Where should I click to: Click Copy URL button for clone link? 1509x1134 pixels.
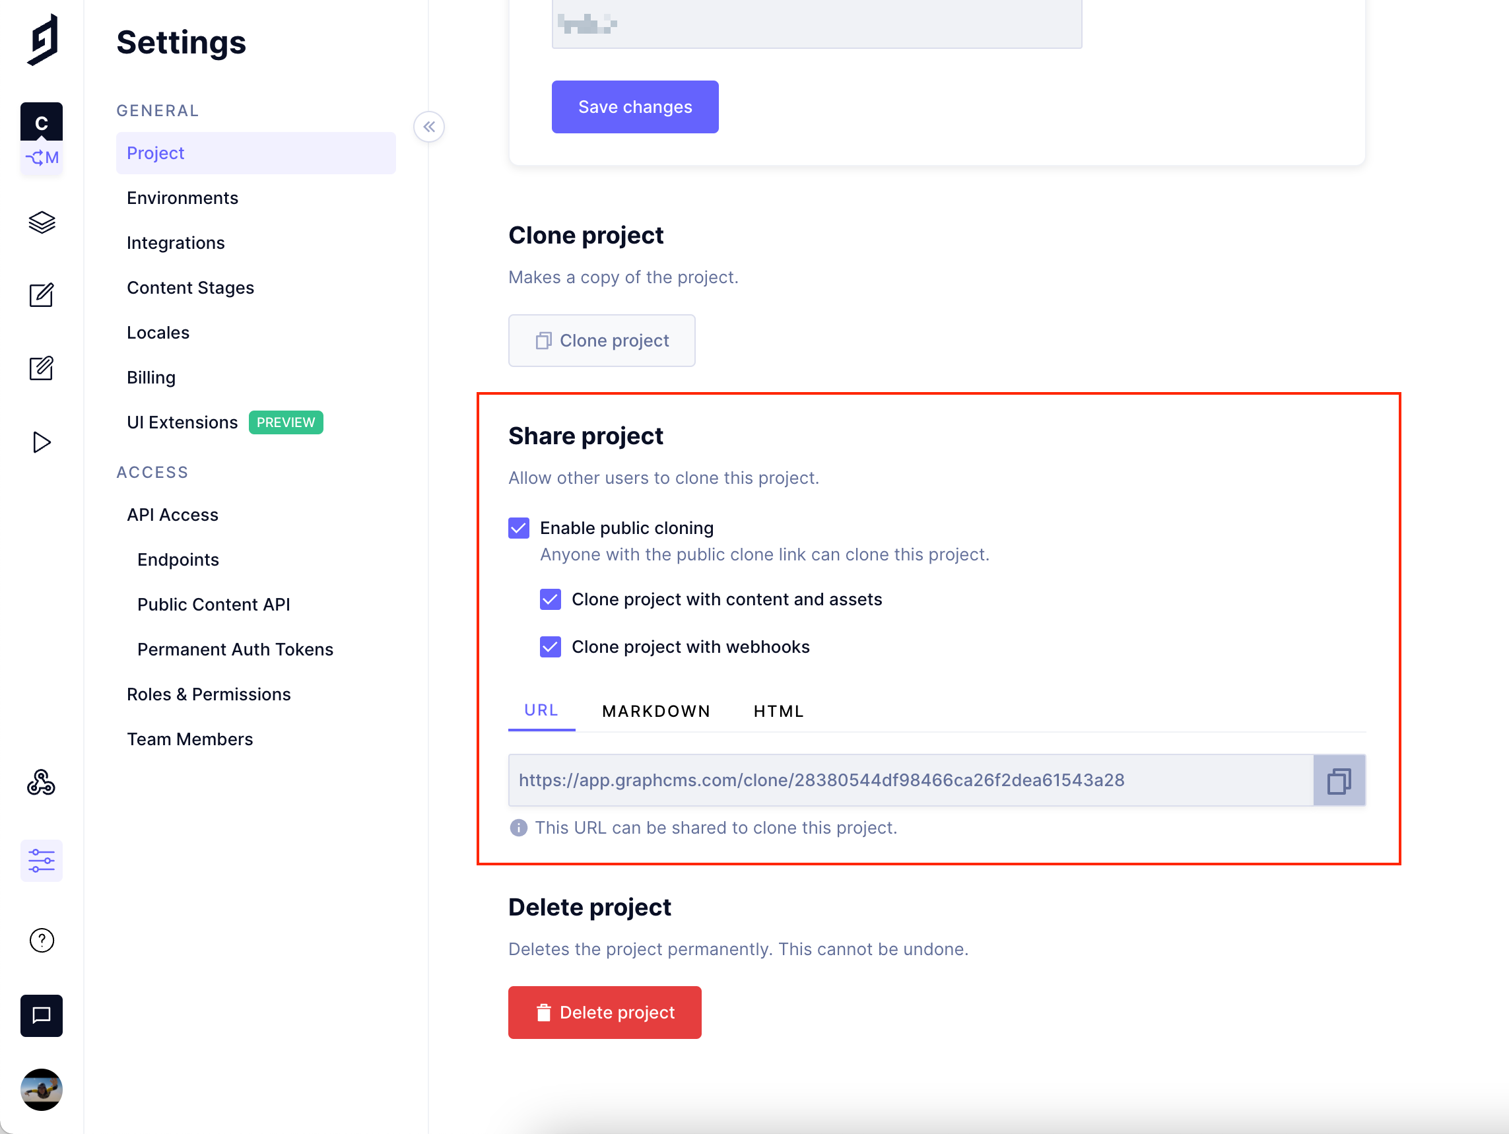(1339, 780)
